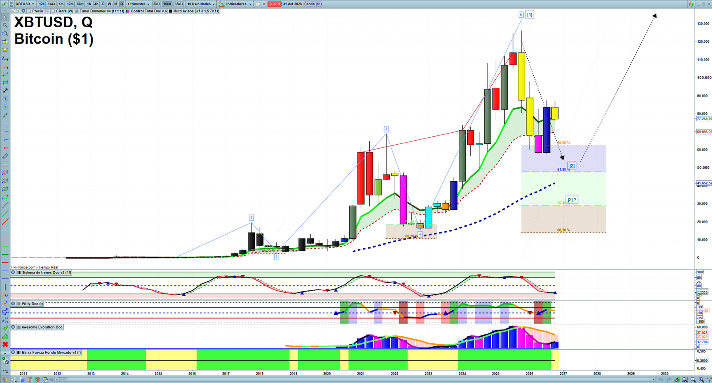Click the horizontal chart scrollbar track

(x=356, y=380)
